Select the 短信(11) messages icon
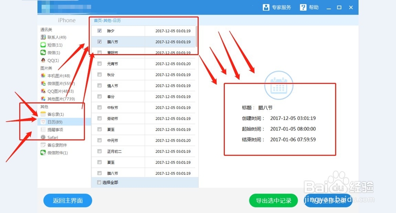The height and width of the screenshot is (213, 396). pos(43,45)
